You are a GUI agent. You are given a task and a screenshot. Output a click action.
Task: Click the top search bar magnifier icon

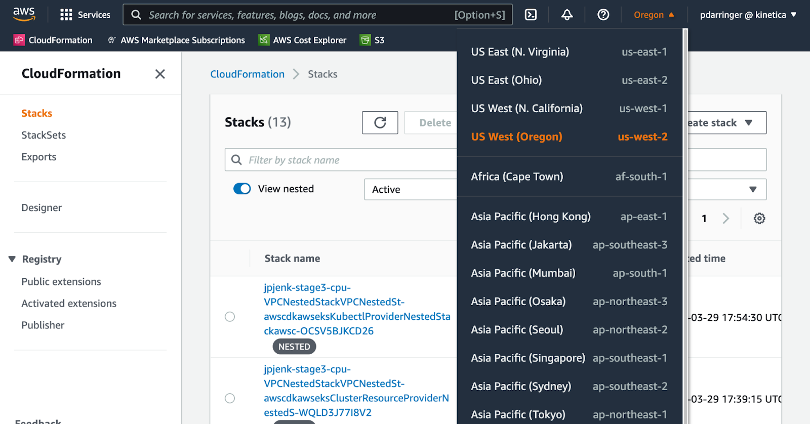(x=136, y=15)
